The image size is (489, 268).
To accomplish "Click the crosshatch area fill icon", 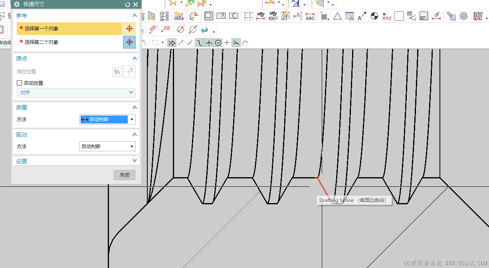I will (208, 16).
